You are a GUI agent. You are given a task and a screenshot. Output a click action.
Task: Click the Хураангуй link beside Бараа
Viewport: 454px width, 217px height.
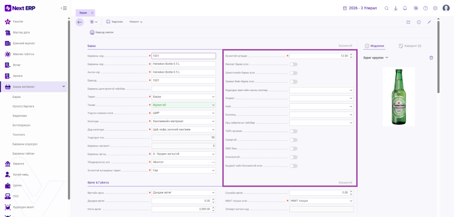(x=345, y=46)
